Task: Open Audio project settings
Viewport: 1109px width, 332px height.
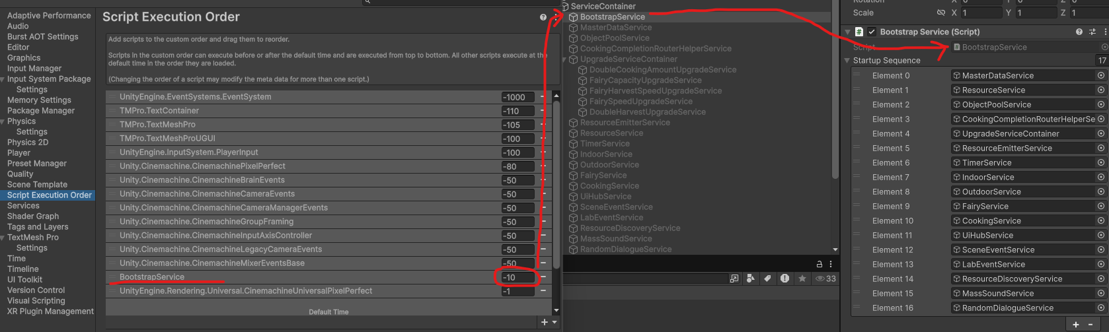Action: coord(18,26)
